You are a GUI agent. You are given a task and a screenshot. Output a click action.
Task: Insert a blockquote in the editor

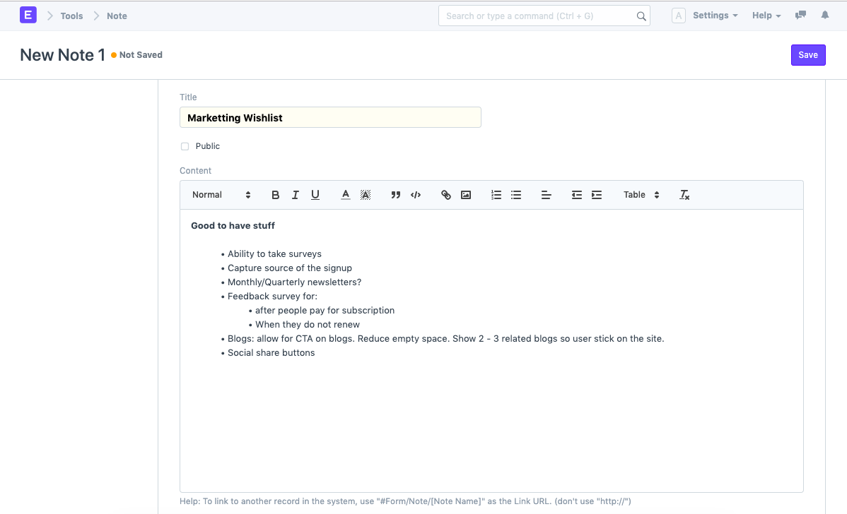(x=395, y=194)
